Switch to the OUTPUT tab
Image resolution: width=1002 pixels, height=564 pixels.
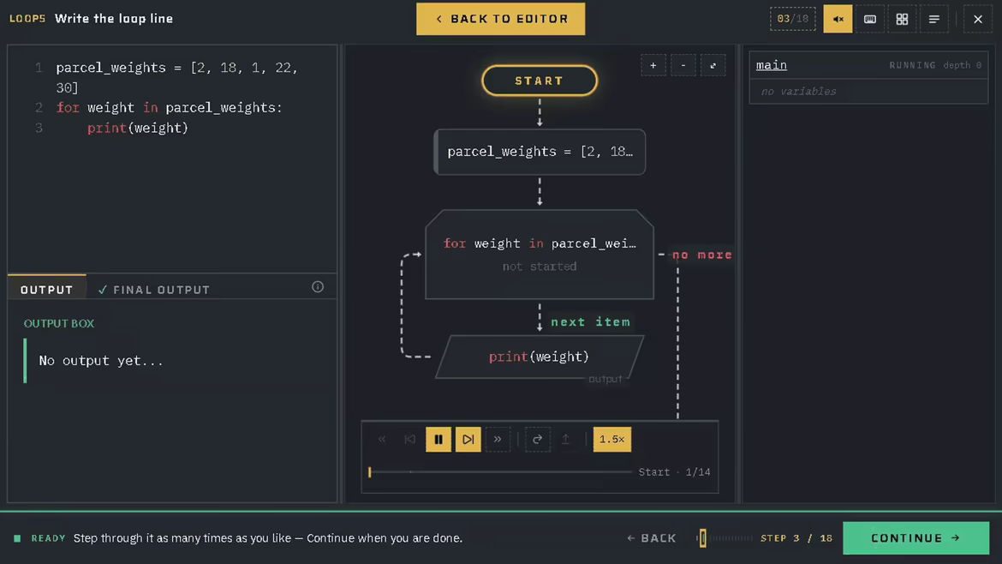point(46,290)
